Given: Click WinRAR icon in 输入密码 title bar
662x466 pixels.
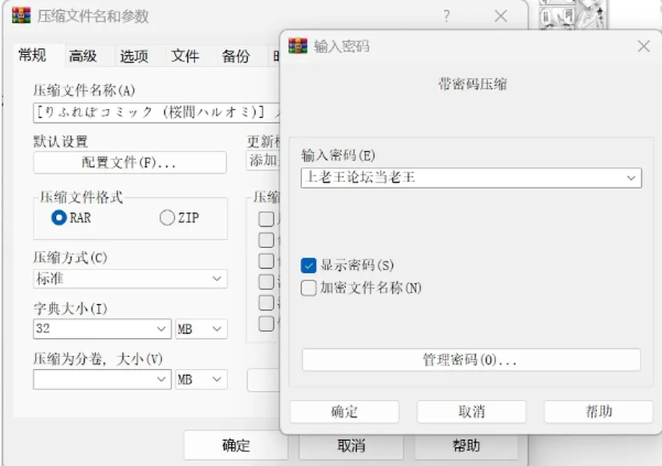Looking at the screenshot, I should tap(298, 45).
